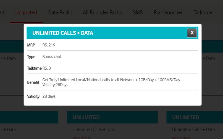Viewport: 223px width, 139px height.
Task: Click the Benefit row label
Action: pyautogui.click(x=33, y=82)
